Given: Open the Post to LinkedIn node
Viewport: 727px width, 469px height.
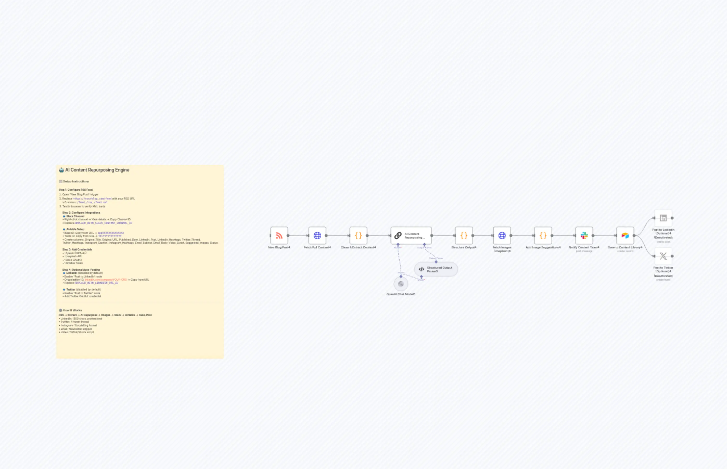Looking at the screenshot, I should click(x=663, y=218).
